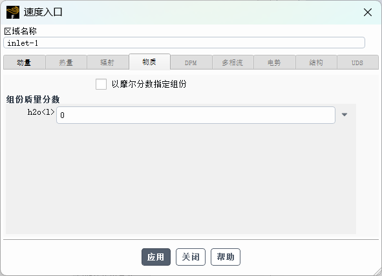The width and height of the screenshot is (382, 276).
Task: Click the 区域名称 field containing inlet-1
Action: 184,43
